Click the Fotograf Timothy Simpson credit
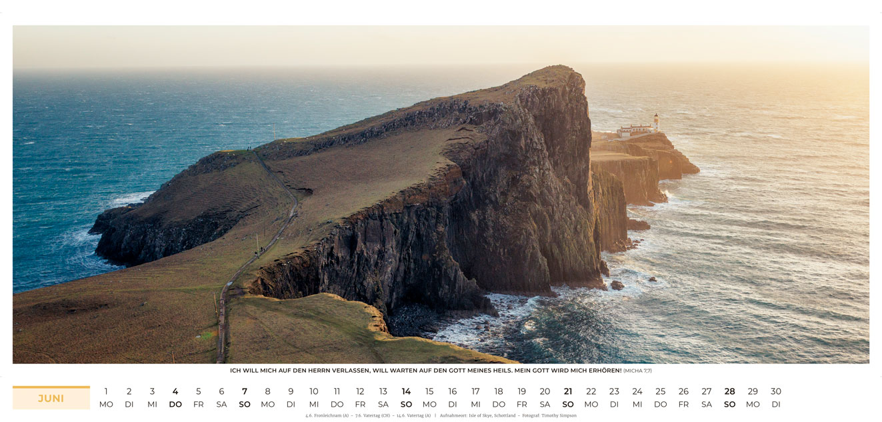The height and width of the screenshot is (422, 882). click(549, 415)
